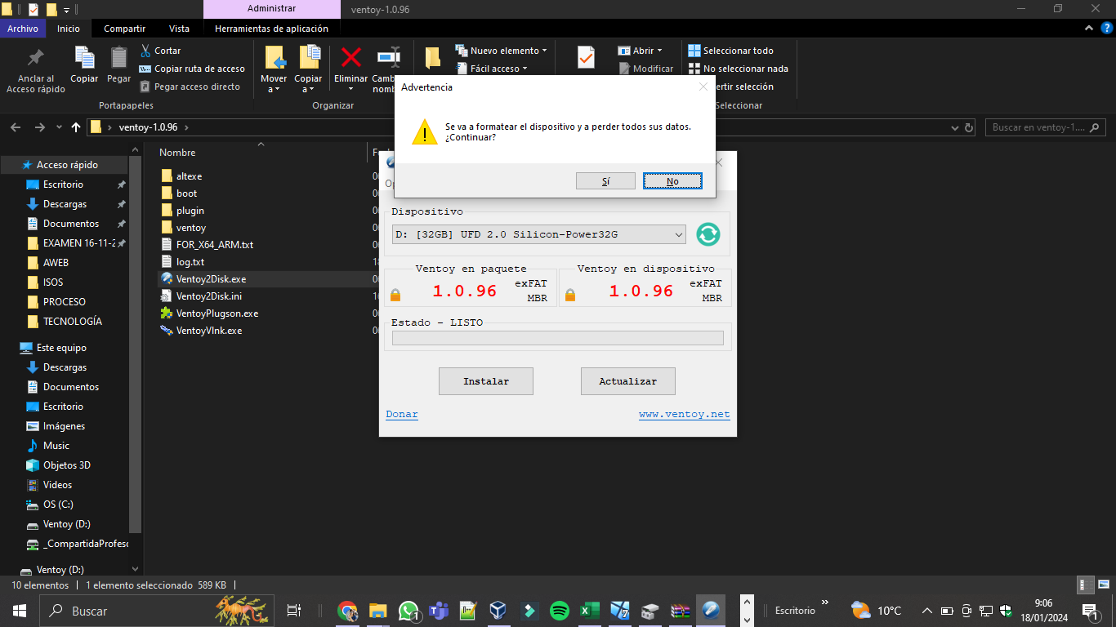Click the Buscar en ventoy search field
The image size is (1116, 627).
[x=1038, y=127]
